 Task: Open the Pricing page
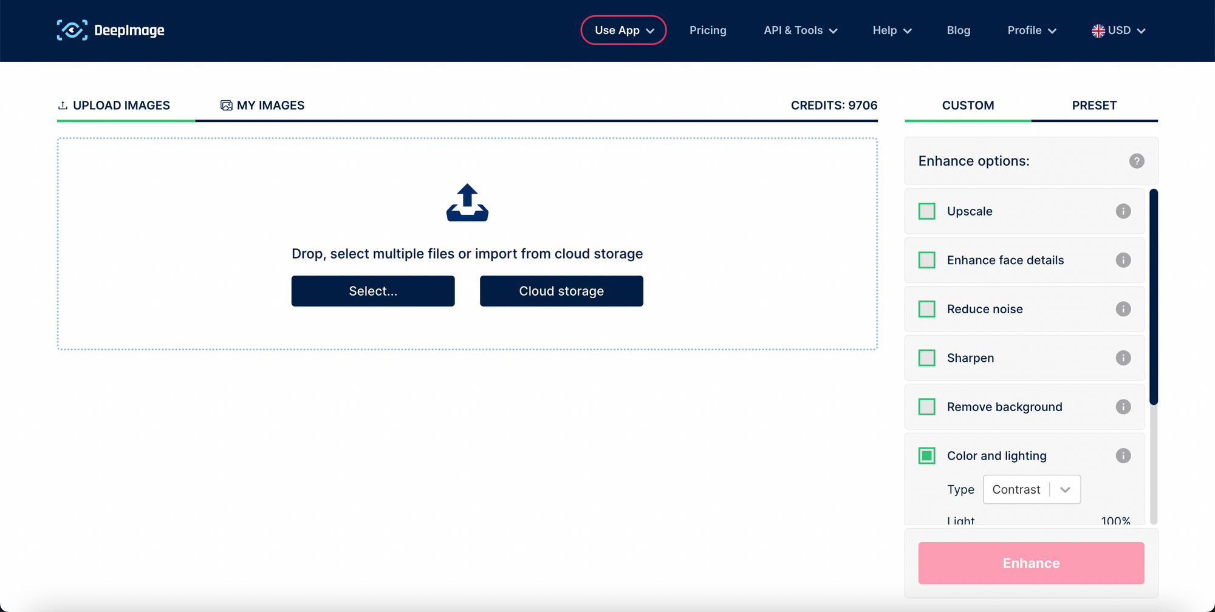[x=708, y=30]
